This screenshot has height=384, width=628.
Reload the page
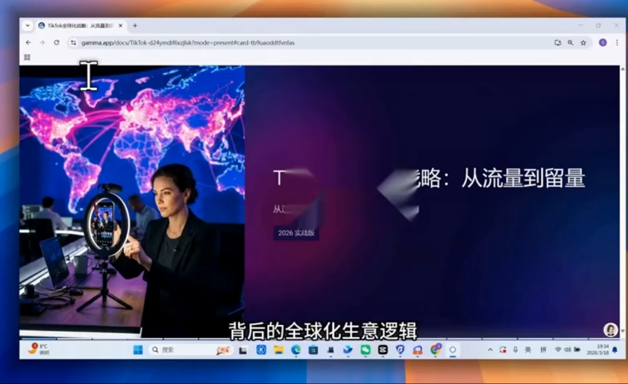[56, 42]
